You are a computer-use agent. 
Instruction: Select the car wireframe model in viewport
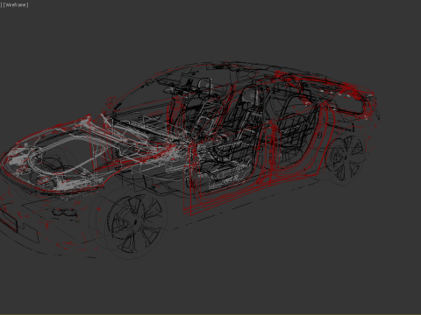click(x=190, y=160)
